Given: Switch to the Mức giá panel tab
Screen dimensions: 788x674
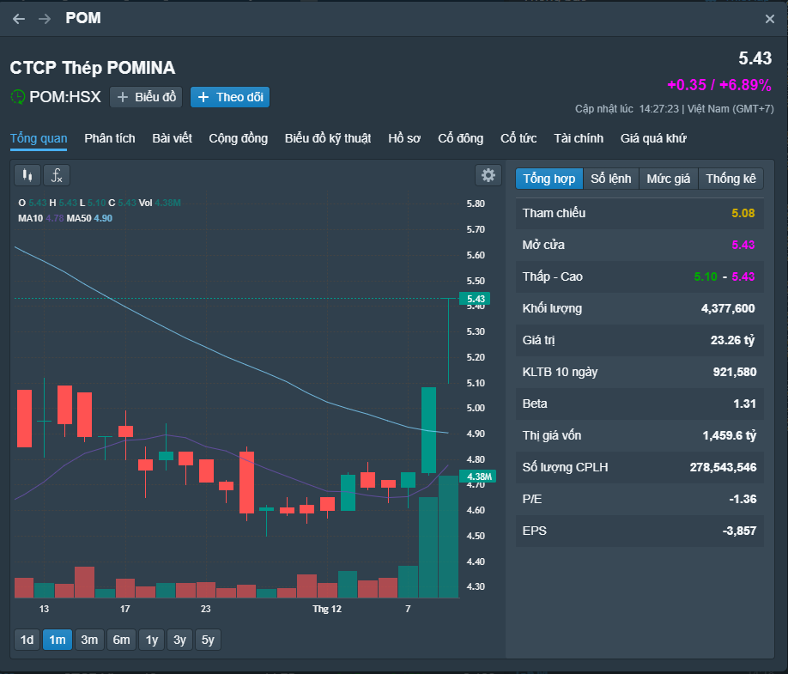Looking at the screenshot, I should 669,179.
